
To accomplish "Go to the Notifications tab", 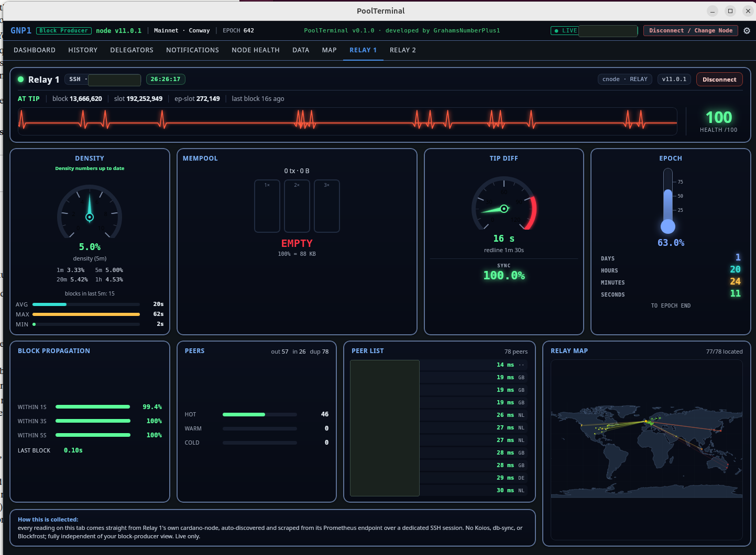I will [192, 50].
